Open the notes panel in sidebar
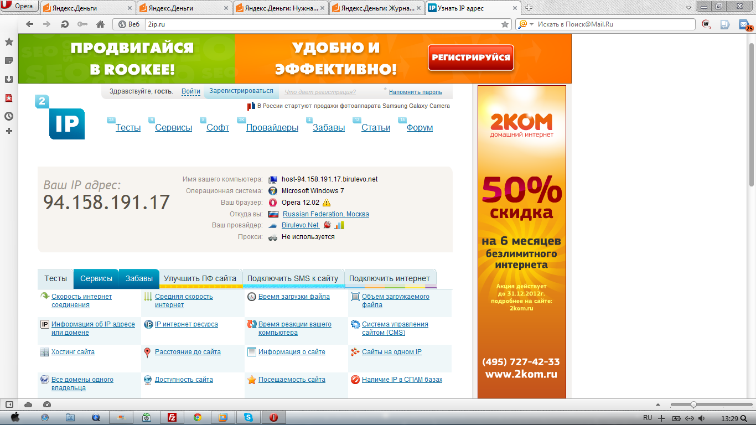This screenshot has width=756, height=425. pyautogui.click(x=9, y=60)
